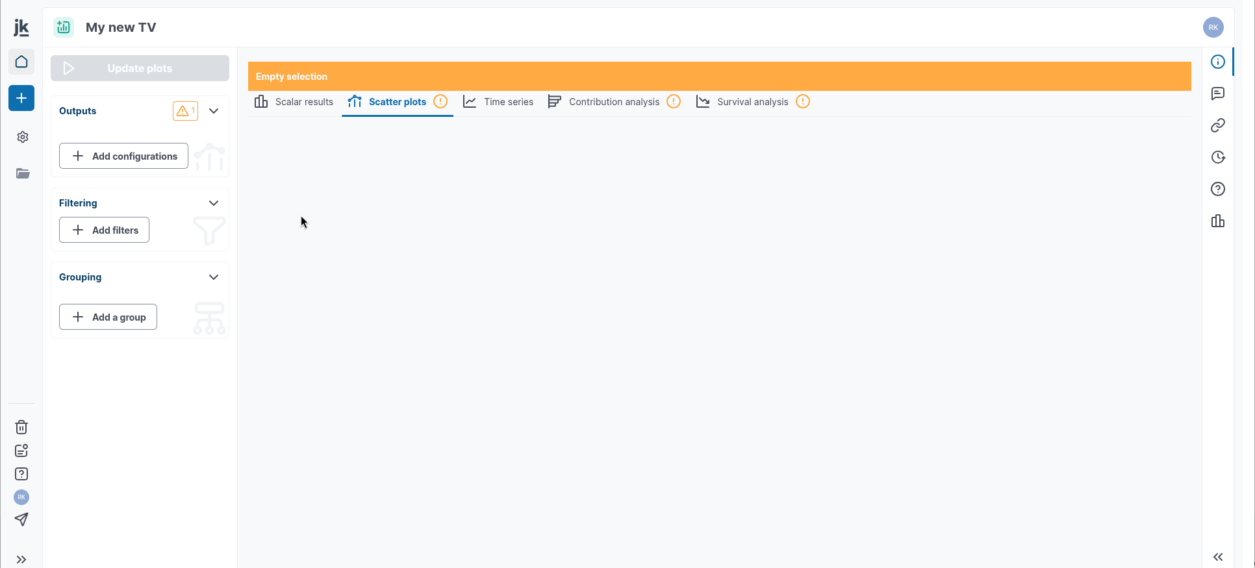Open the comments icon in right panel
The image size is (1255, 568).
(x=1218, y=93)
